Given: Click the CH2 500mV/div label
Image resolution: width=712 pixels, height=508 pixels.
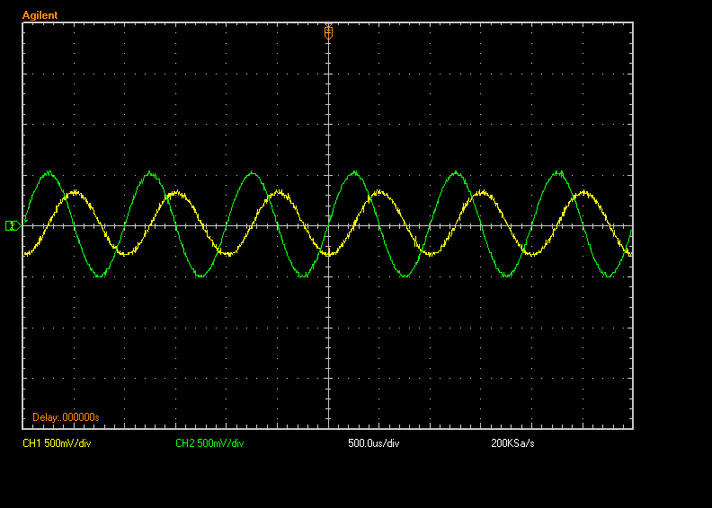Looking at the screenshot, I should pos(209,443).
